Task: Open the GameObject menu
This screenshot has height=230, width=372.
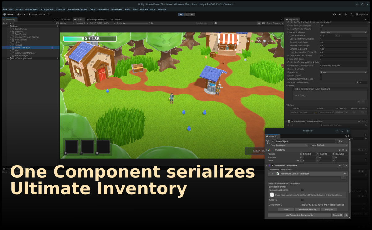Action: click(x=32, y=9)
